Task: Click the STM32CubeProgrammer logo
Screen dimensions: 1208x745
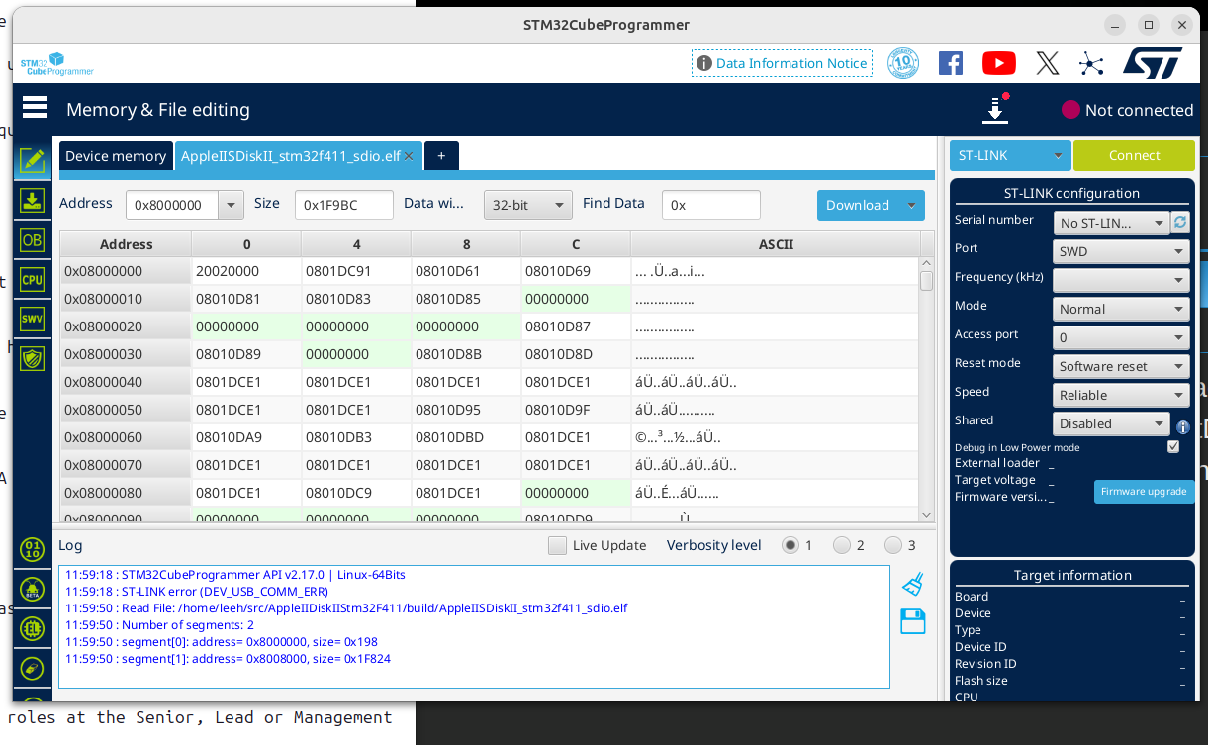Action: click(57, 64)
